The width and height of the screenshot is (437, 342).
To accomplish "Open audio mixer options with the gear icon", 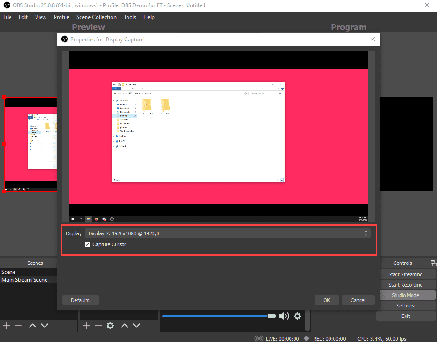I will pyautogui.click(x=297, y=316).
